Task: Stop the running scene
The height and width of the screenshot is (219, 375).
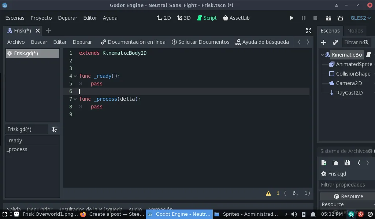Action: click(x=315, y=18)
